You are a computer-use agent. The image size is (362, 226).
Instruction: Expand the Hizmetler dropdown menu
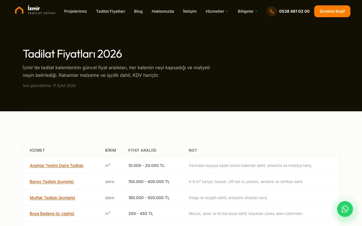(x=217, y=11)
